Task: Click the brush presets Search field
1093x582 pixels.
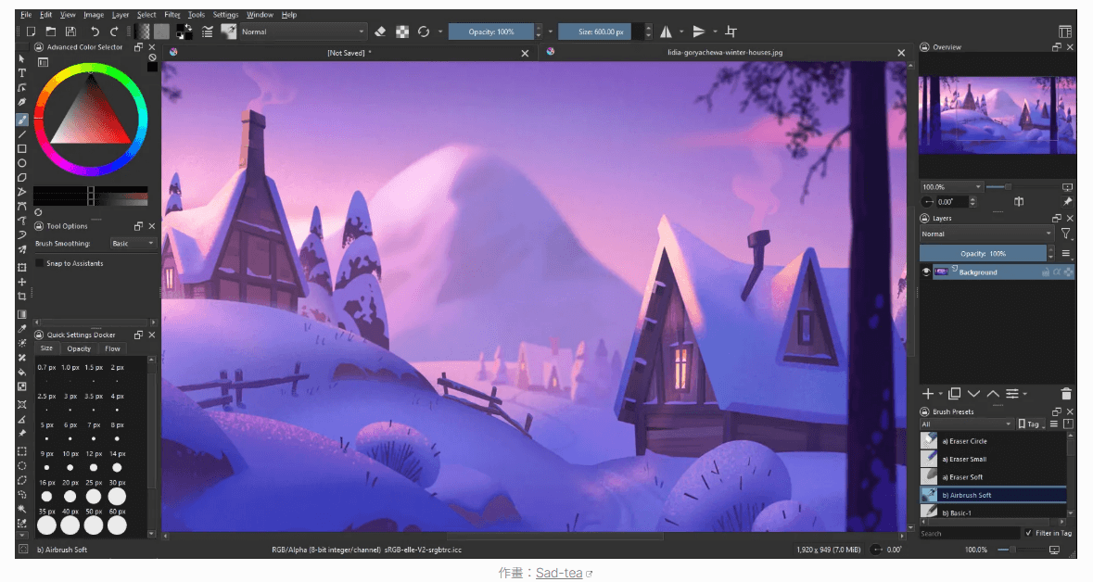Action: [x=969, y=533]
